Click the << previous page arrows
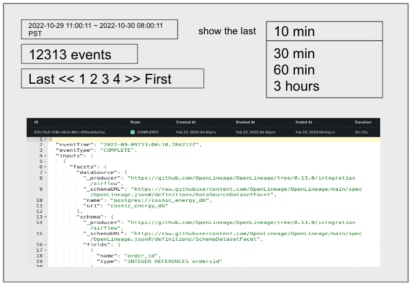The width and height of the screenshot is (411, 285). (67, 79)
